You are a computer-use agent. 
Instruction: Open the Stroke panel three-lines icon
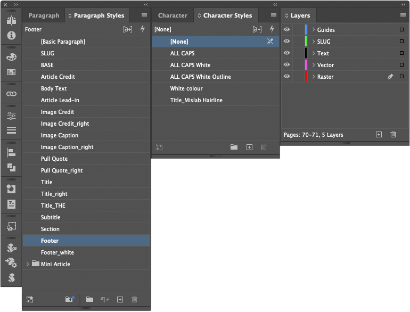(x=11, y=130)
